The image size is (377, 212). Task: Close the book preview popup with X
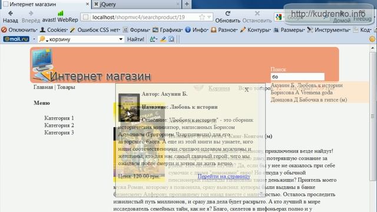(x=246, y=90)
